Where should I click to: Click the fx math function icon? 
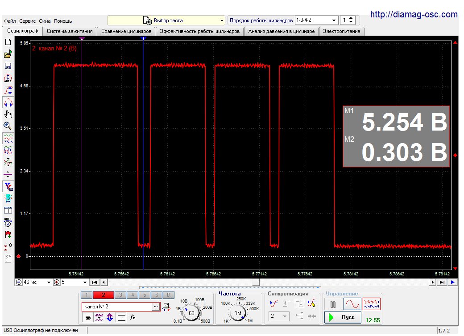tap(133, 318)
